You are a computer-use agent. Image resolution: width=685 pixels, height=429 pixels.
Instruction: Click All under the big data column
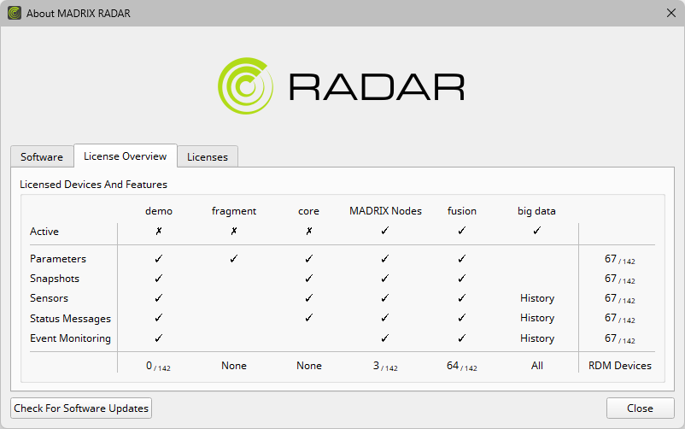point(537,366)
